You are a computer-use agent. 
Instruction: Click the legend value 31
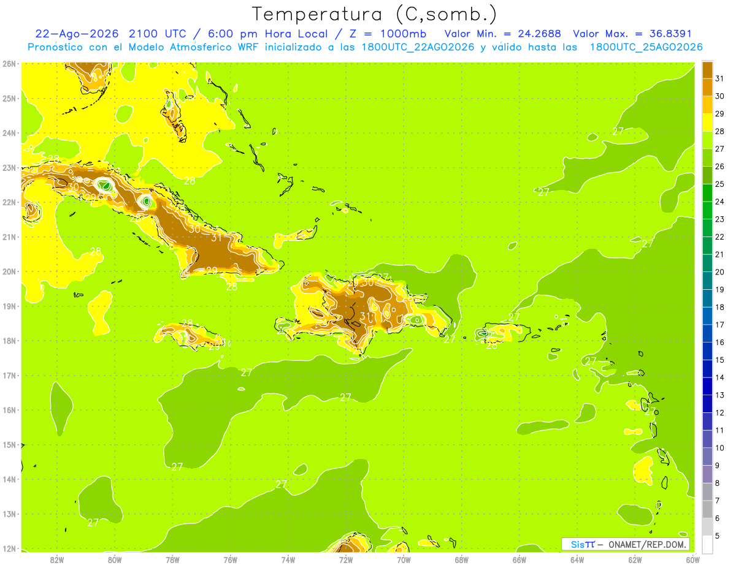[x=720, y=78]
